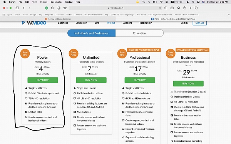The image size is (231, 144).
Task: Buy the Power plan now
Action: point(43,80)
